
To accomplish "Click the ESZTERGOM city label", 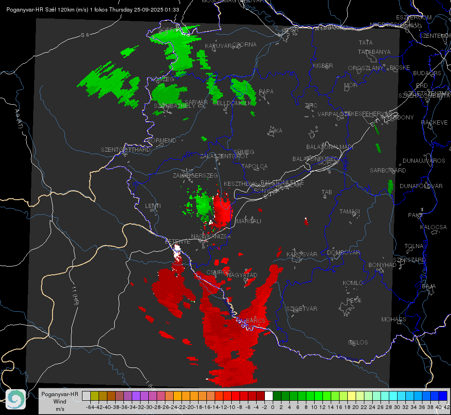I will [414, 18].
